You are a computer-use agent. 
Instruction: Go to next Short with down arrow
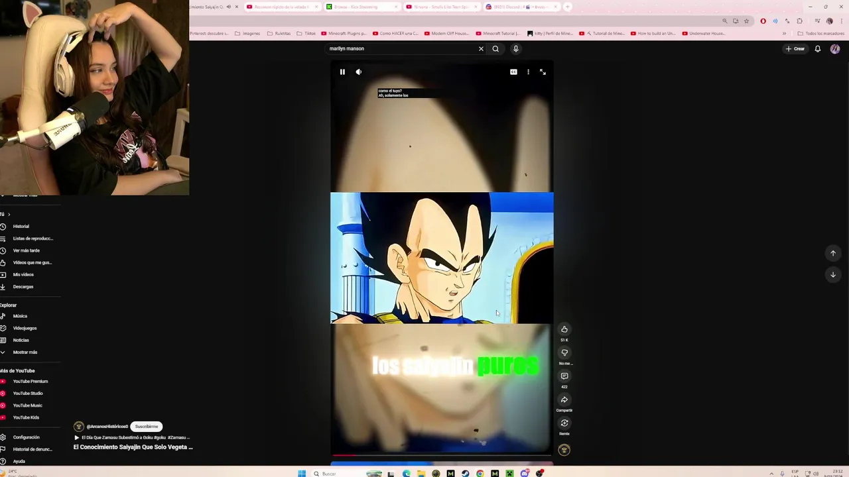point(833,274)
